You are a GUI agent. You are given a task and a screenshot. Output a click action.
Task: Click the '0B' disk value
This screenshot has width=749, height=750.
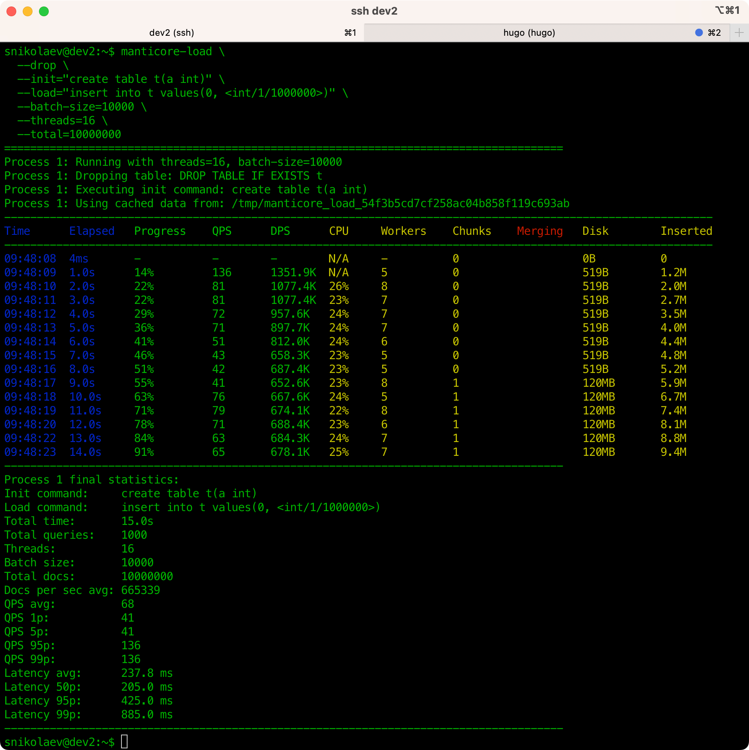coord(589,259)
